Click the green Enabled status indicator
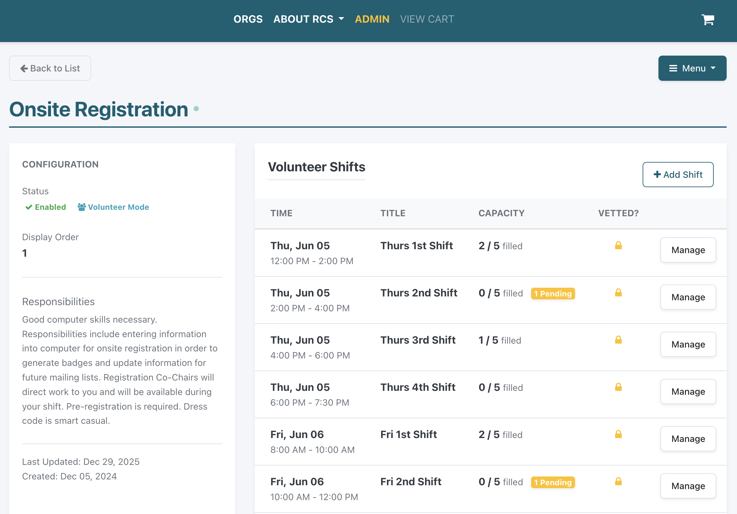Screen dimensions: 737x514 [x=46, y=207]
